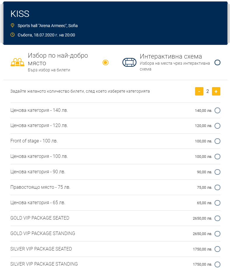Click the quantity instruction text Задайте желаното количество

(x=80, y=91)
